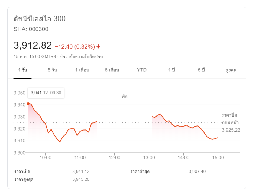Select the สูงสุด max range tab
The width and height of the screenshot is (253, 191).
click(x=231, y=70)
